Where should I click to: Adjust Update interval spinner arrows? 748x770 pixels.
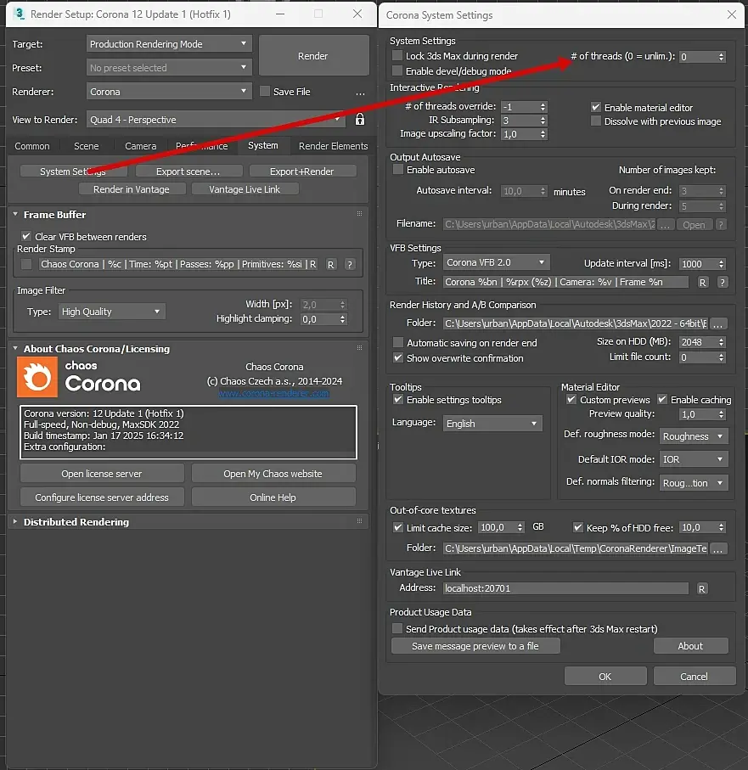pos(721,264)
